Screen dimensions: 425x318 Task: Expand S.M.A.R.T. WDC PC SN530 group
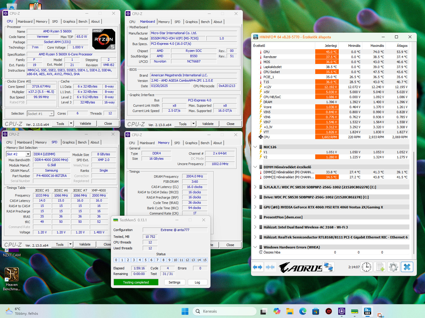(255, 187)
